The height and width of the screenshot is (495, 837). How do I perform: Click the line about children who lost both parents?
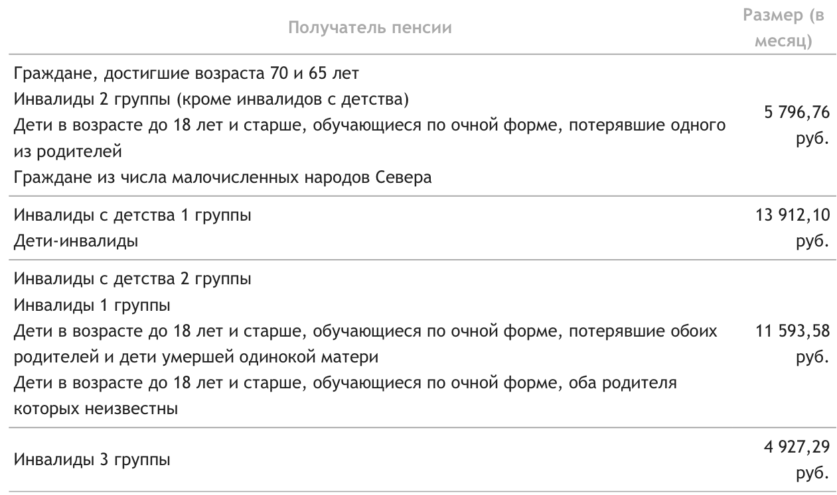click(365, 331)
